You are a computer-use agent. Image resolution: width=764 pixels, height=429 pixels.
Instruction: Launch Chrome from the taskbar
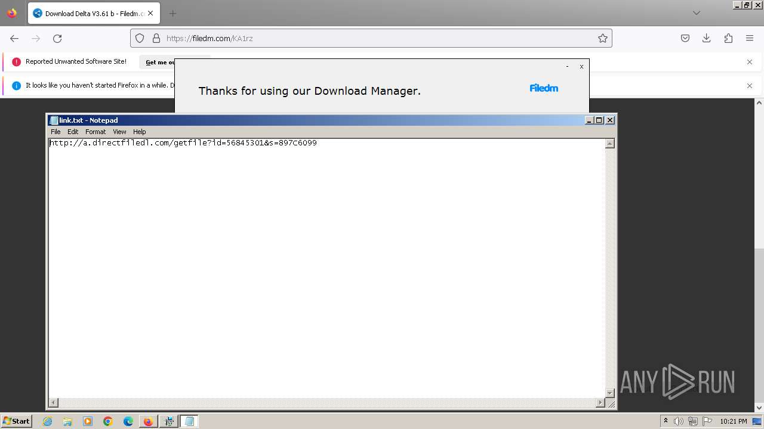108,421
